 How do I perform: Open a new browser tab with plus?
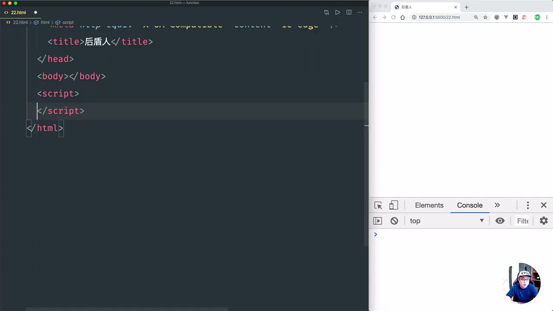click(466, 7)
